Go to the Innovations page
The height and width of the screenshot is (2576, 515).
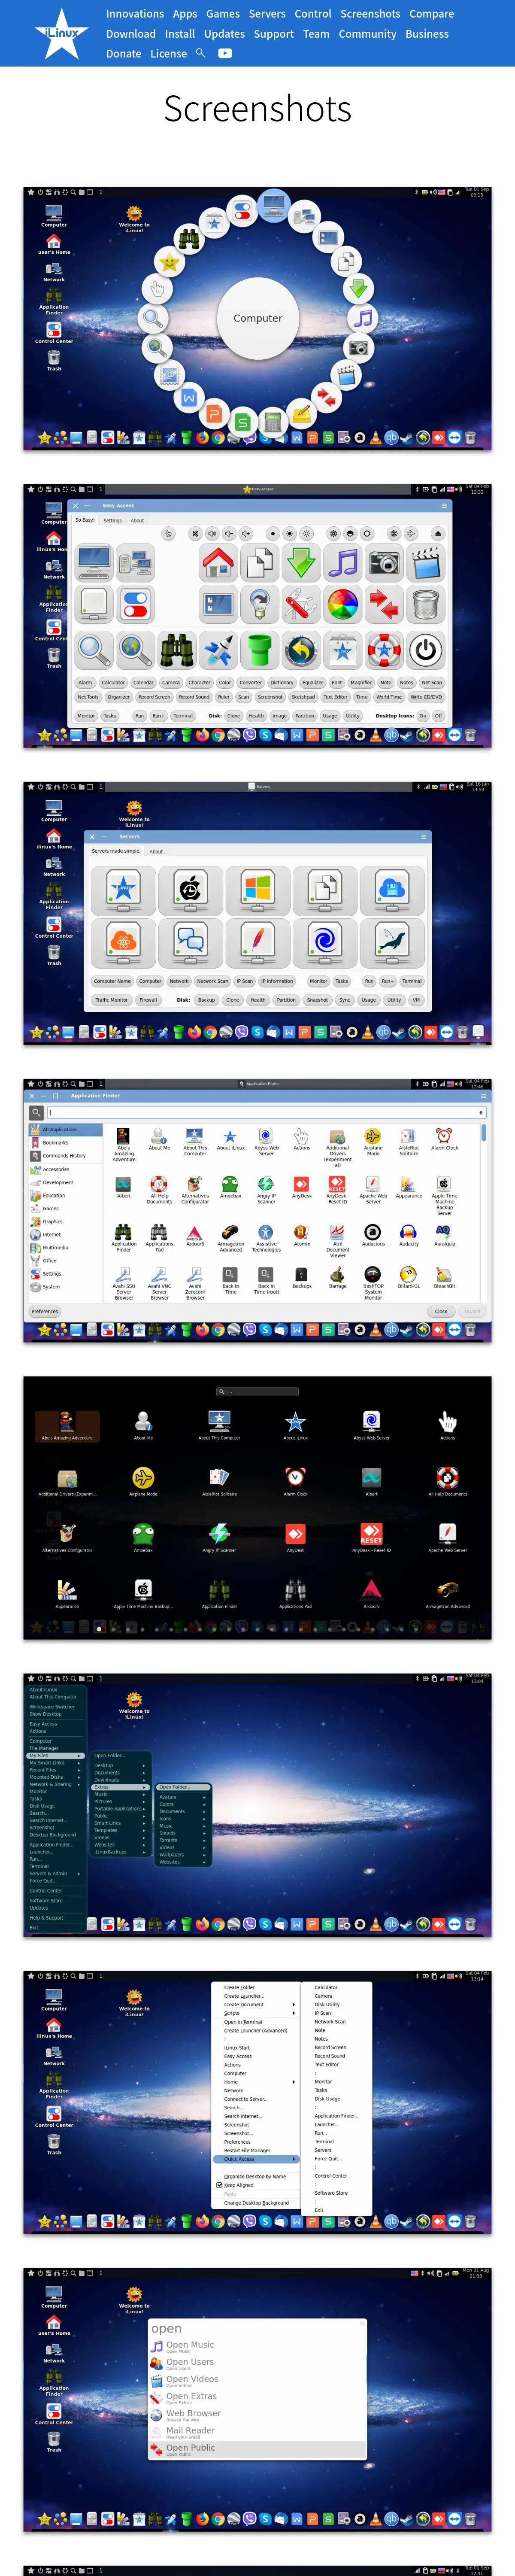coord(135,14)
